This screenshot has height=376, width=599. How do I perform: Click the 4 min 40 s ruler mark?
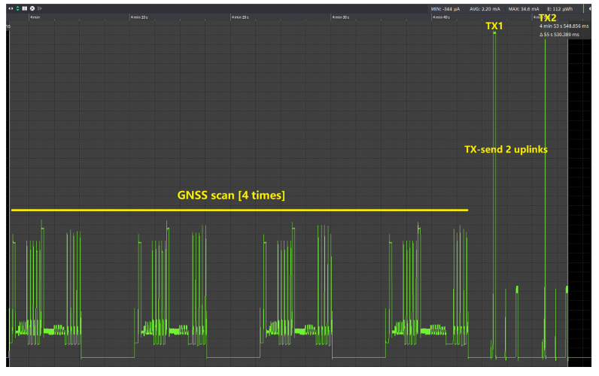[x=441, y=17]
